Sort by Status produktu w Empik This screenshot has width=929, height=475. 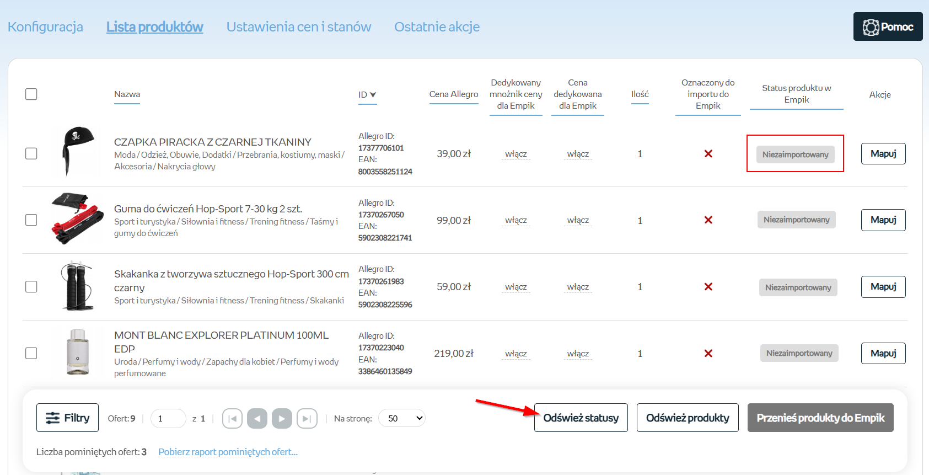coord(796,94)
